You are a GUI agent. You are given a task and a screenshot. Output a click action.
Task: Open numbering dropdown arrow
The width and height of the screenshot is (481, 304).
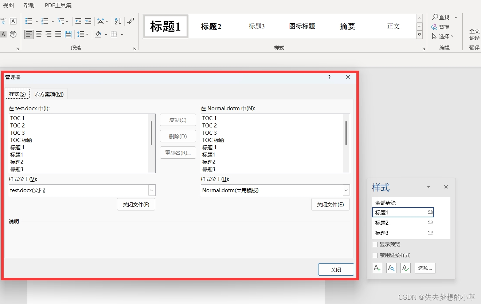coord(53,21)
